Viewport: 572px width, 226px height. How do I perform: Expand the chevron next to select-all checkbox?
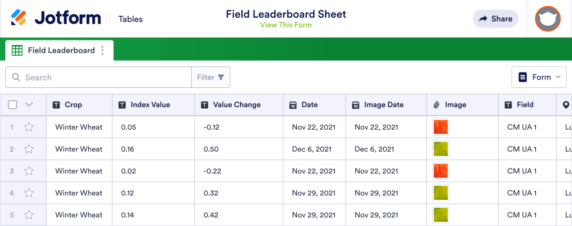click(x=29, y=105)
